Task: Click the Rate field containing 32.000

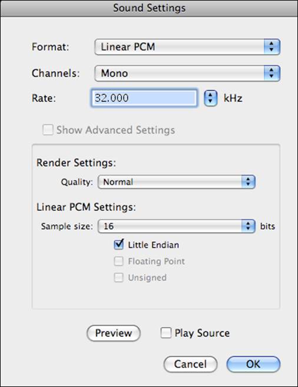Action: 144,98
